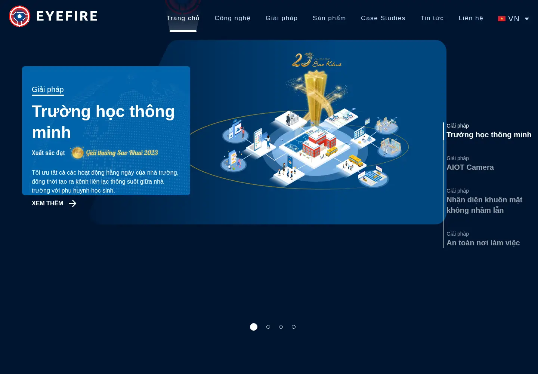
Task: Open Case Studies in the navigation
Action: (x=383, y=18)
